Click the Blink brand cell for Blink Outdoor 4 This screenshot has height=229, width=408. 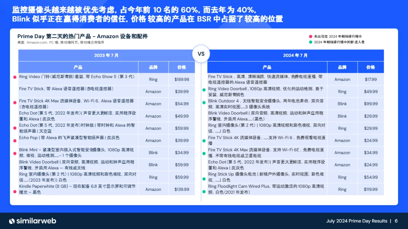[x=342, y=104]
